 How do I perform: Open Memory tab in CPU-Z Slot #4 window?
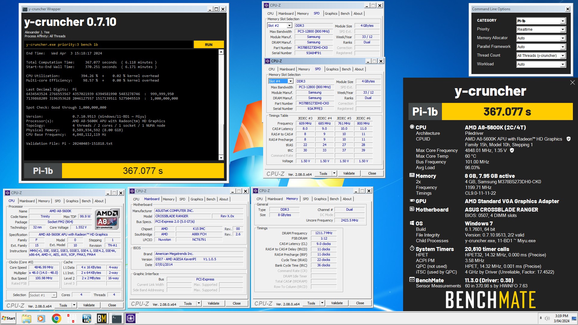304,69
